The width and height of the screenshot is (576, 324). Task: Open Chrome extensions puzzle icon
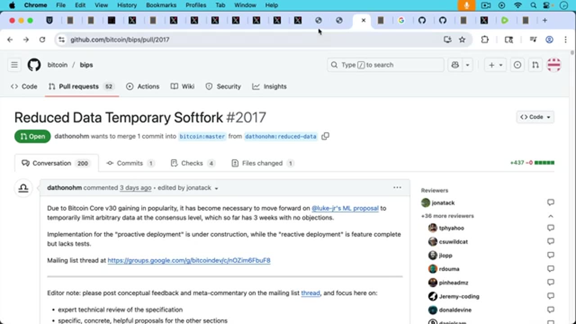click(485, 40)
